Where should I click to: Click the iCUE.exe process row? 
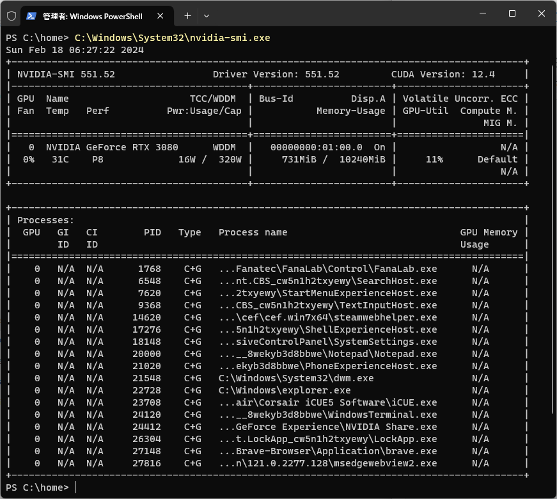coord(267,402)
